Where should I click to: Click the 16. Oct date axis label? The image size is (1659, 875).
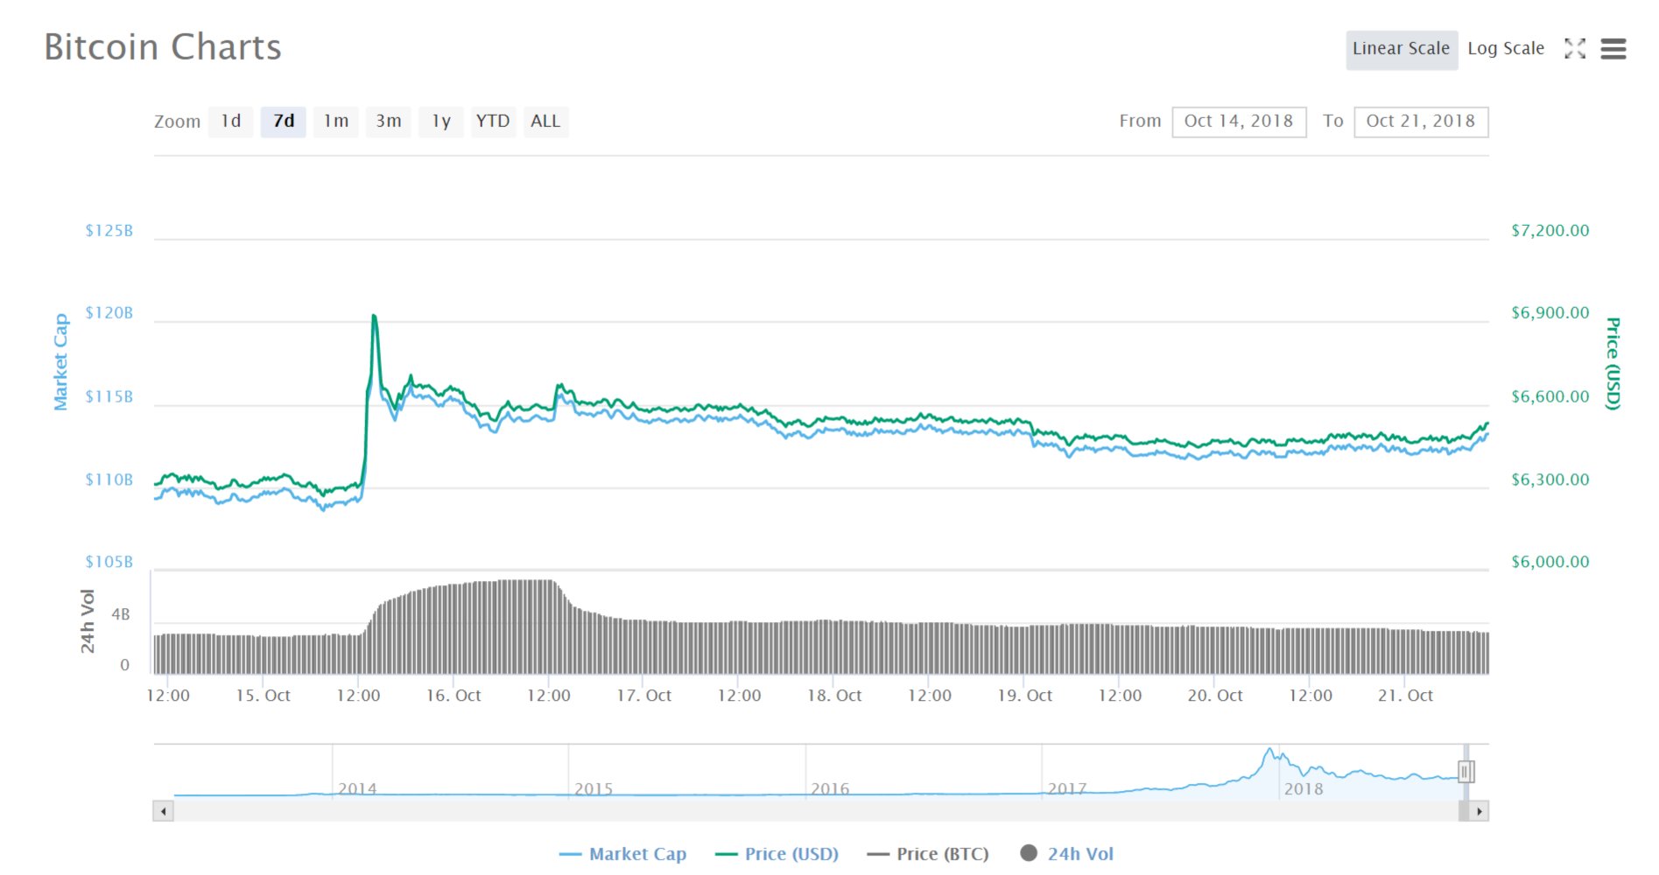click(x=453, y=696)
